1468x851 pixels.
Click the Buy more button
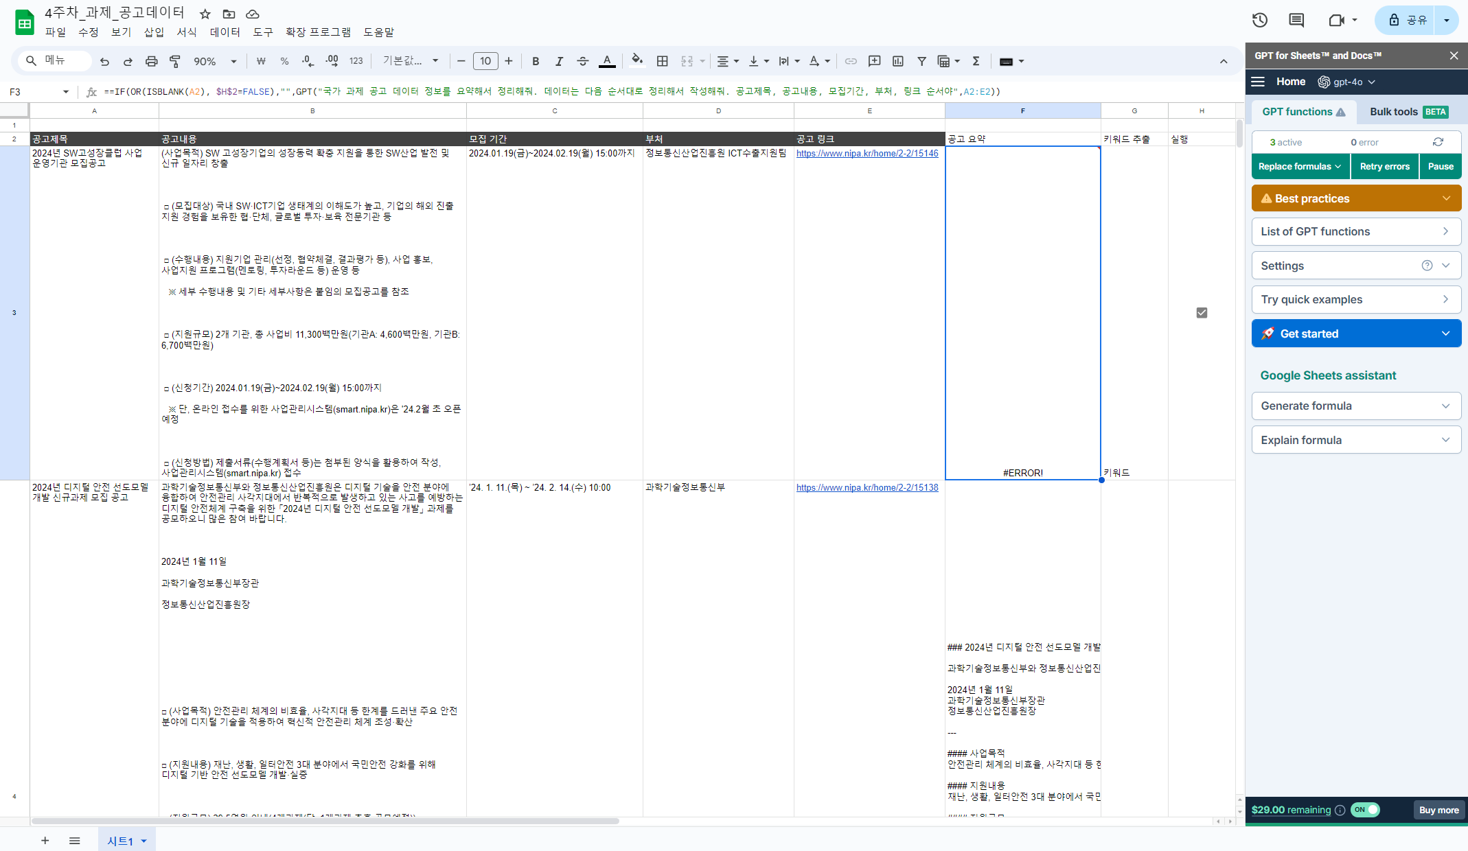[1438, 810]
